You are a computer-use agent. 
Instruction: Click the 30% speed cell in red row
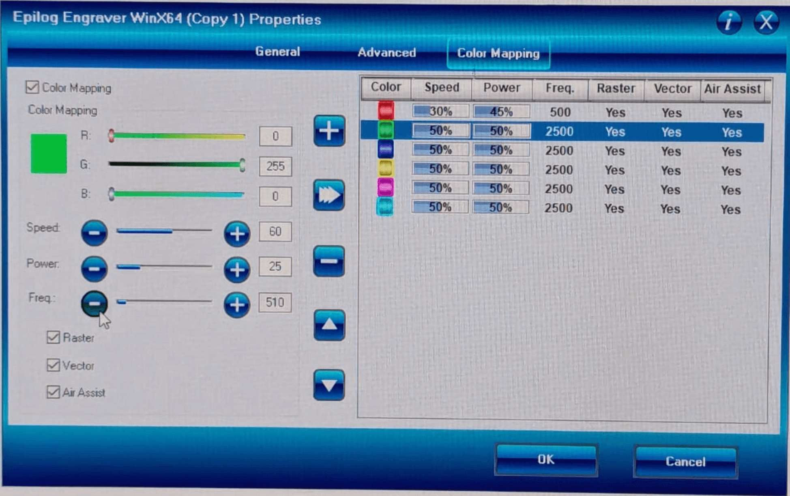point(441,111)
